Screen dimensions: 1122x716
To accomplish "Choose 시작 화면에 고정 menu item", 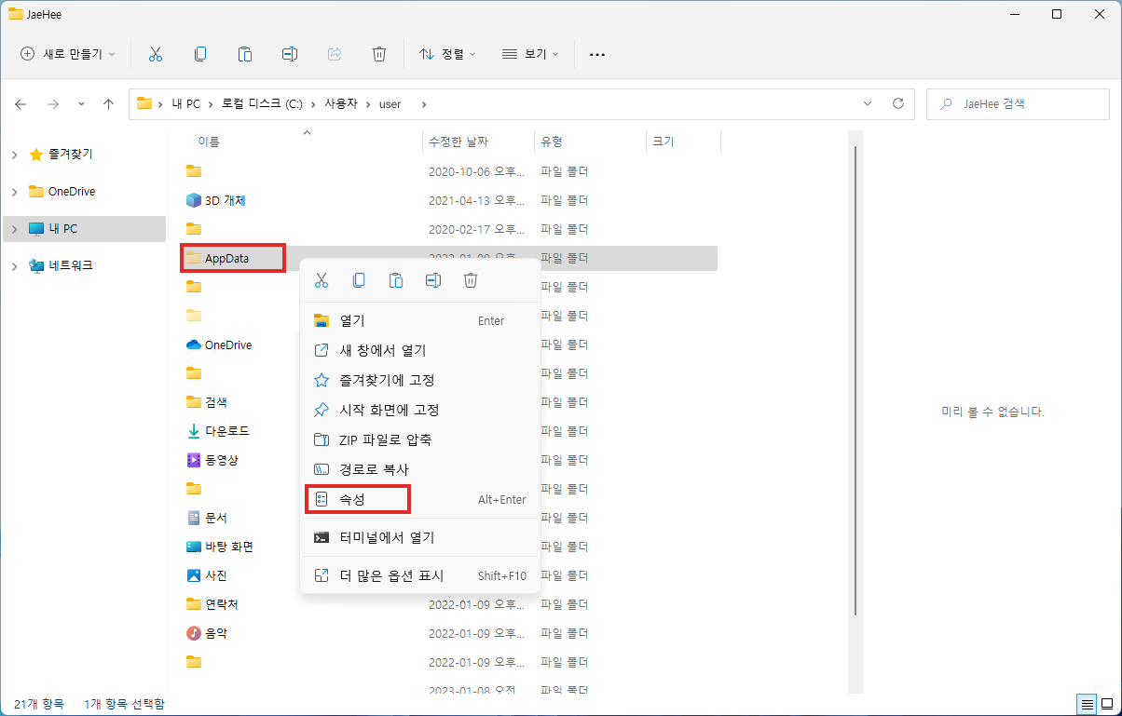I will click(x=420, y=410).
